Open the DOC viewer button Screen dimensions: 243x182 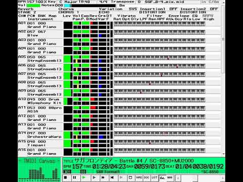tap(146, 177)
